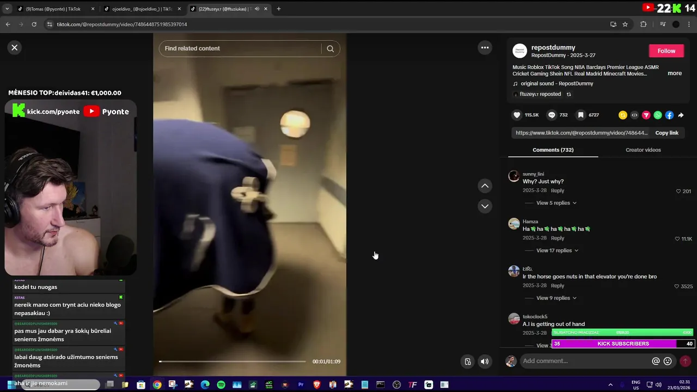Go to the next video arrow
Image resolution: width=697 pixels, height=392 pixels.
pos(485,206)
